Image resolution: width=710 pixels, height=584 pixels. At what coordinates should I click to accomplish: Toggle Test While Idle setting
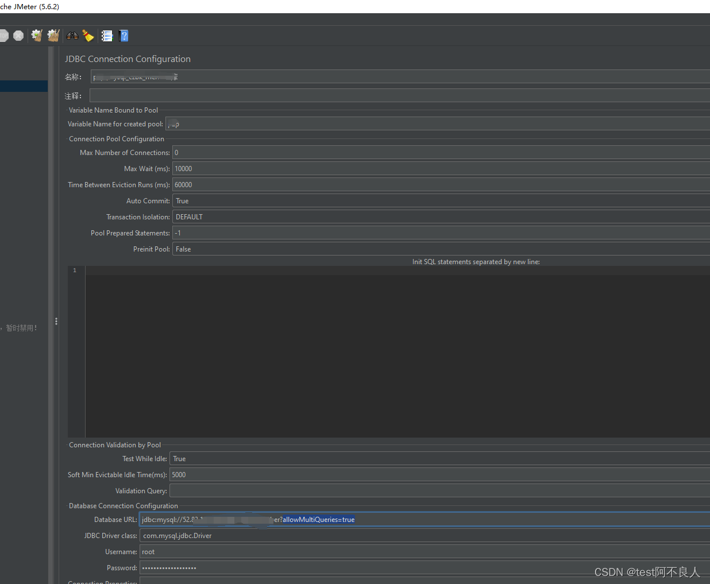coord(402,458)
